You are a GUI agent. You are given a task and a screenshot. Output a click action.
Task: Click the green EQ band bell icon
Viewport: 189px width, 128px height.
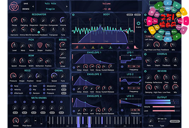(x=102, y=47)
